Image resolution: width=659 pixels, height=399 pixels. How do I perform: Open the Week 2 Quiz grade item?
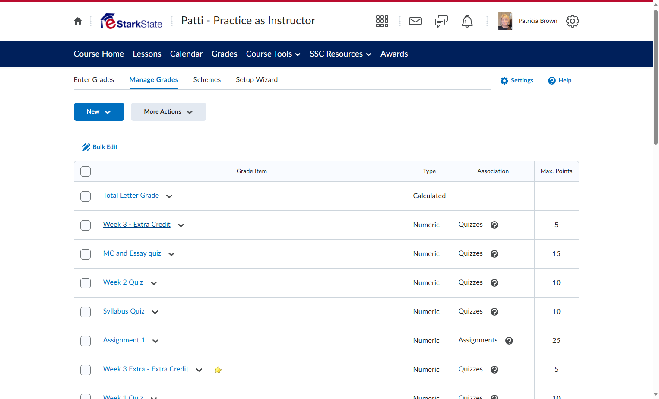coord(123,282)
